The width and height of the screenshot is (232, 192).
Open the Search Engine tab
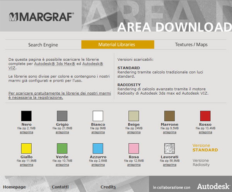(x=43, y=45)
